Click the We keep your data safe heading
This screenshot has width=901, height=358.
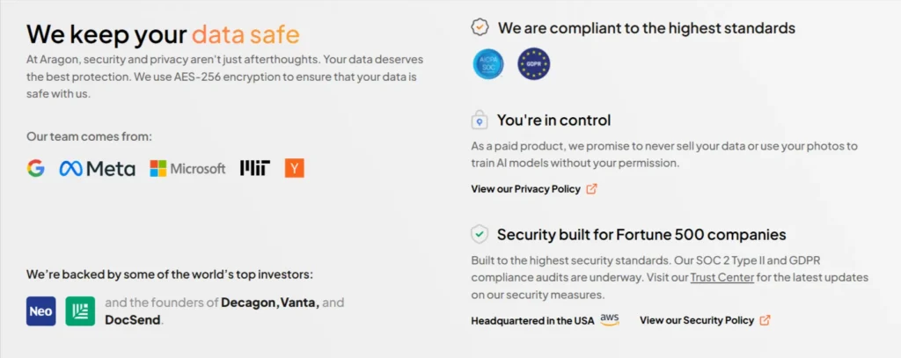[163, 34]
